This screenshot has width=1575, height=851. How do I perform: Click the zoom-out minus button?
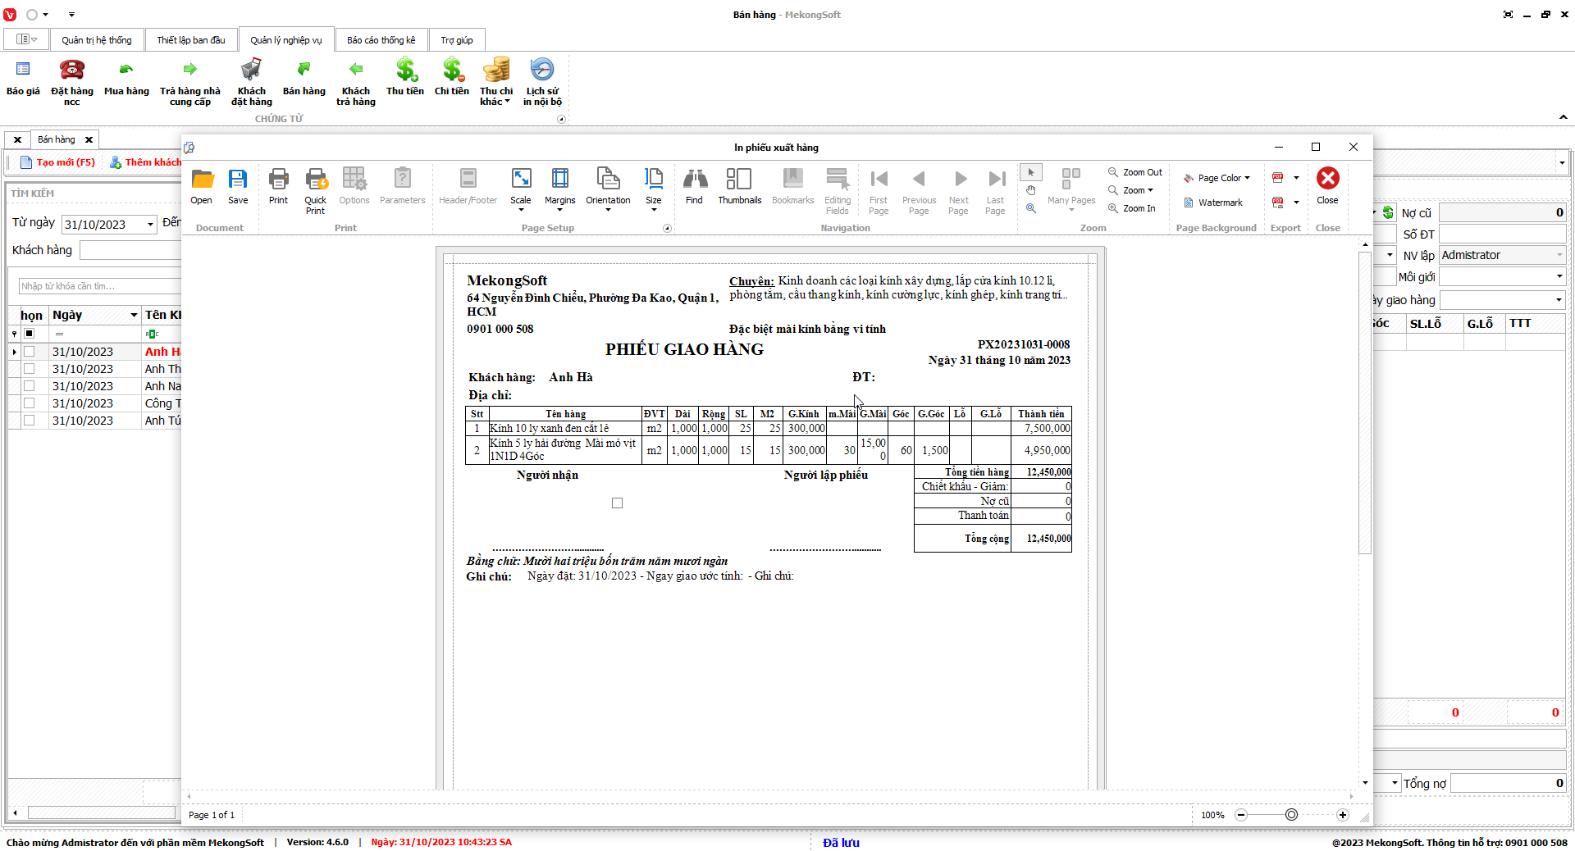point(1241,815)
